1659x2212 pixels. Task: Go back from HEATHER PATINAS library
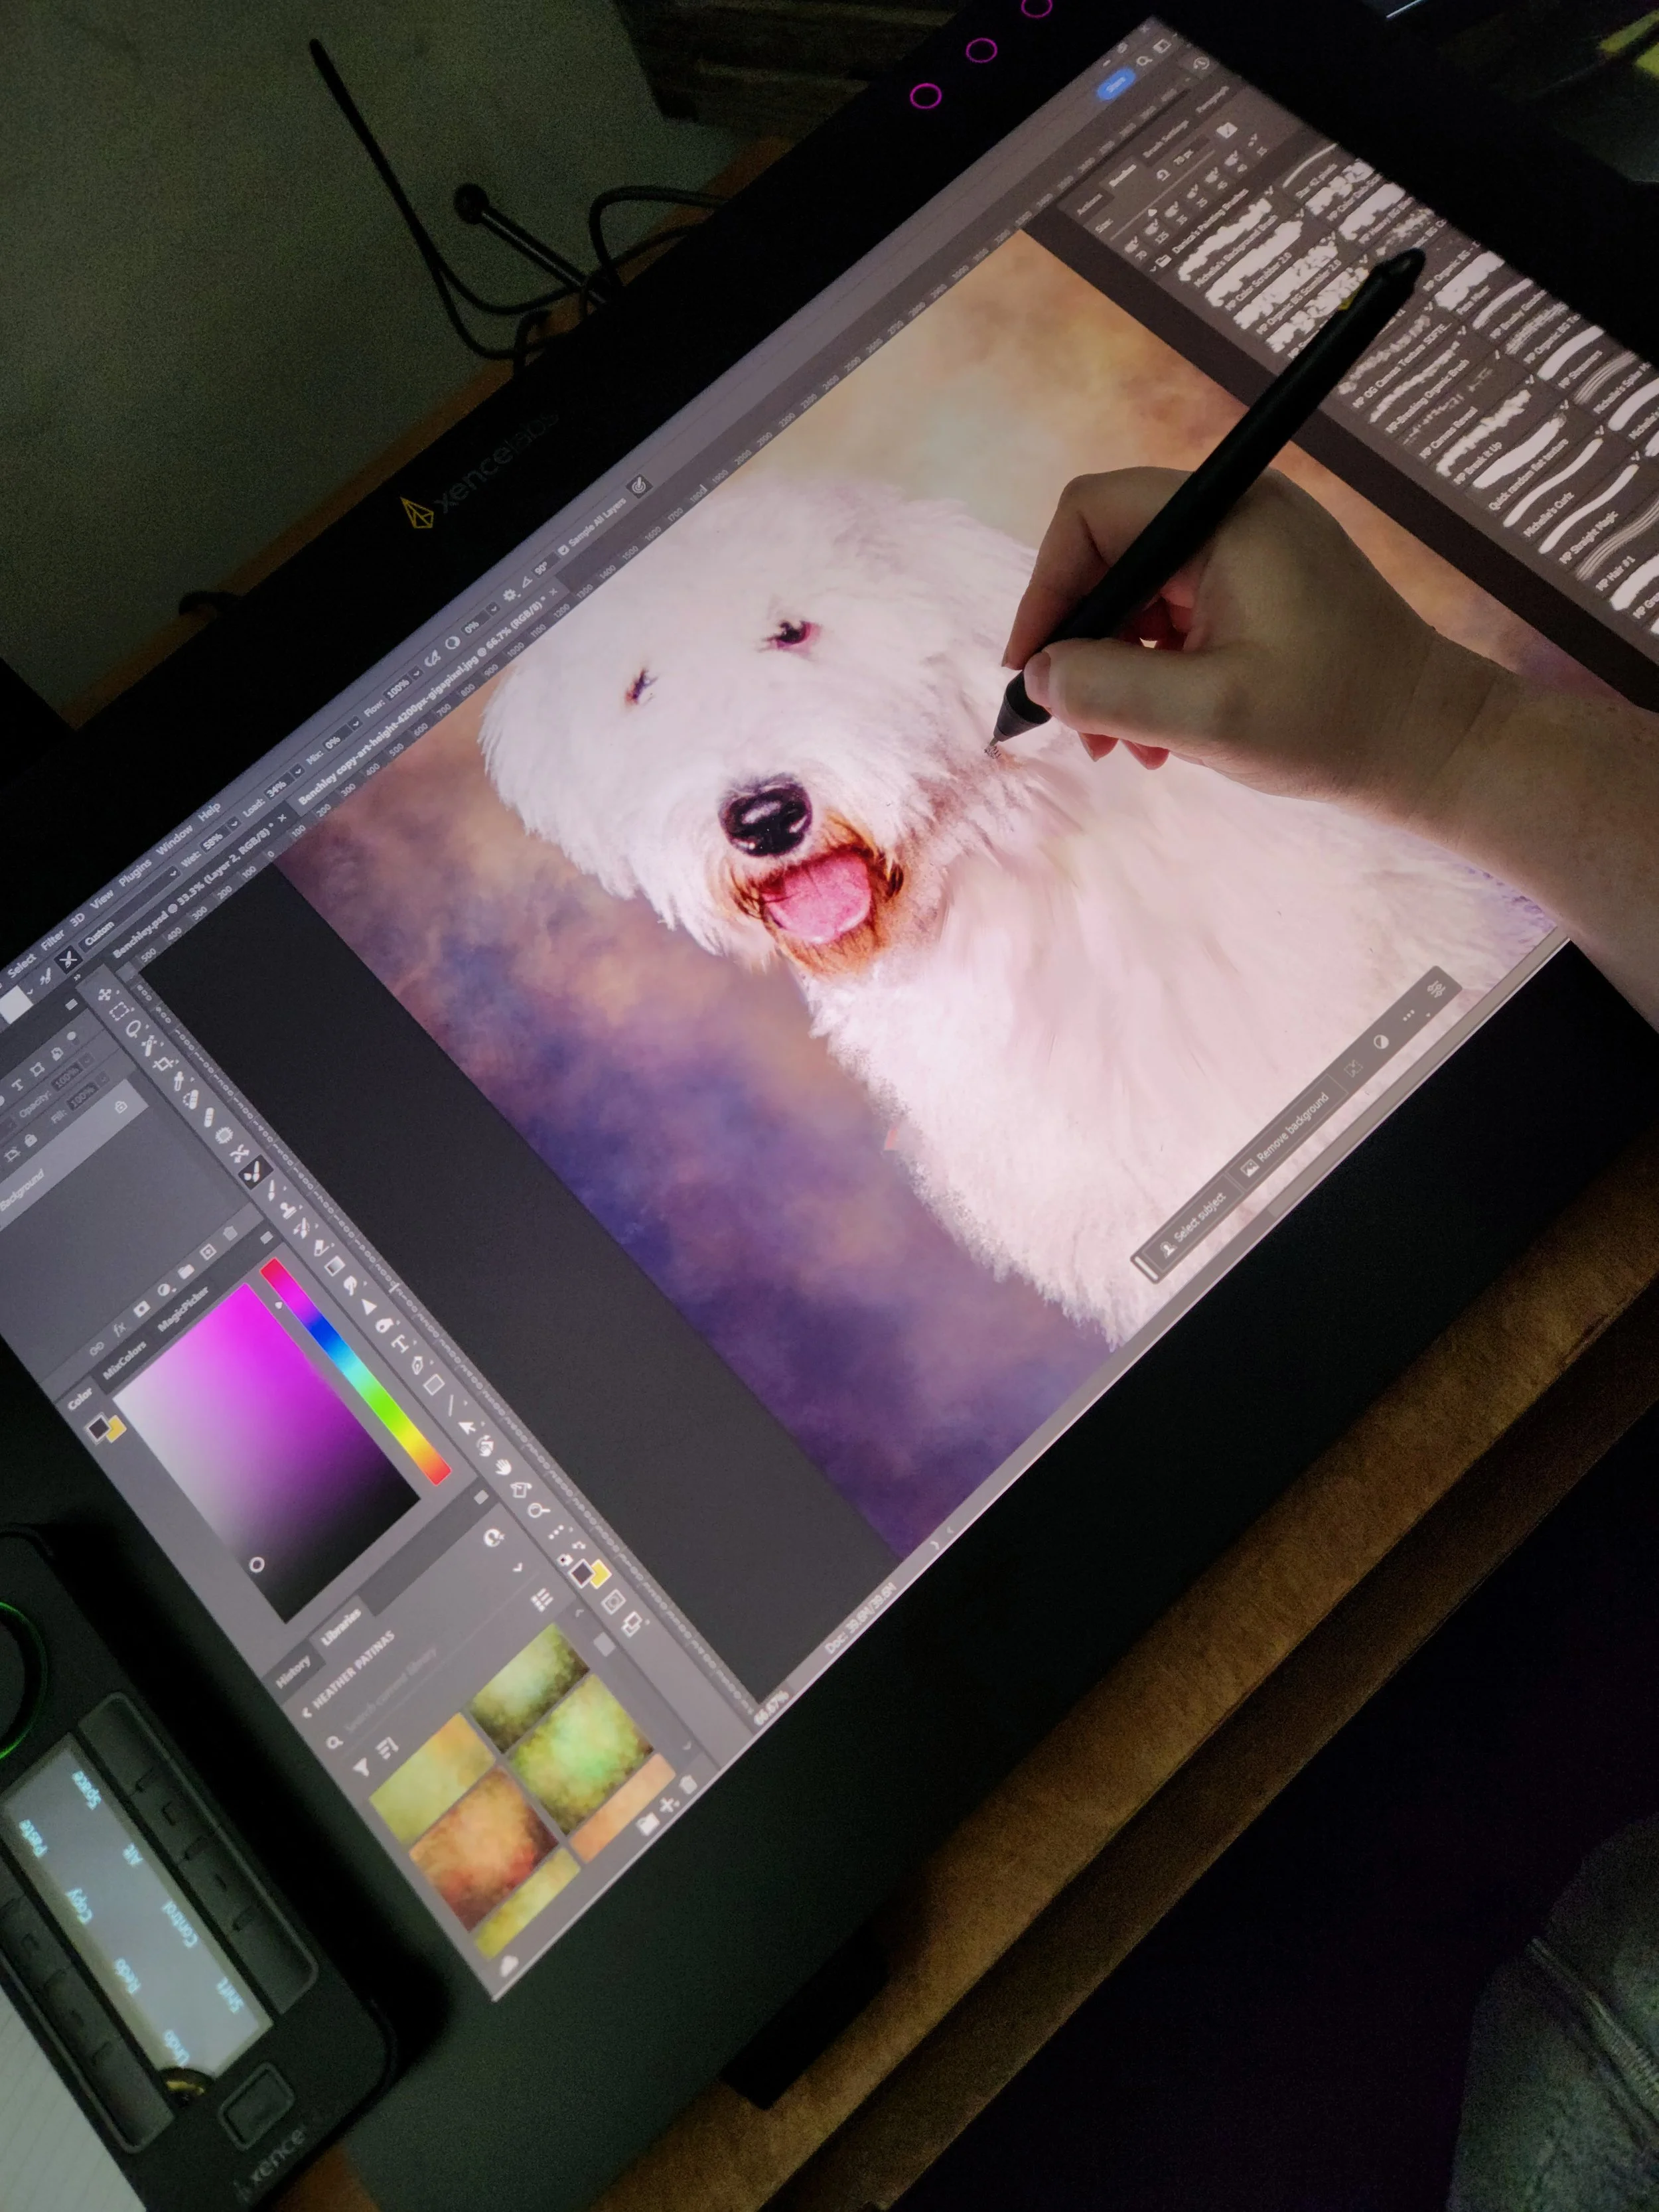(x=307, y=1713)
